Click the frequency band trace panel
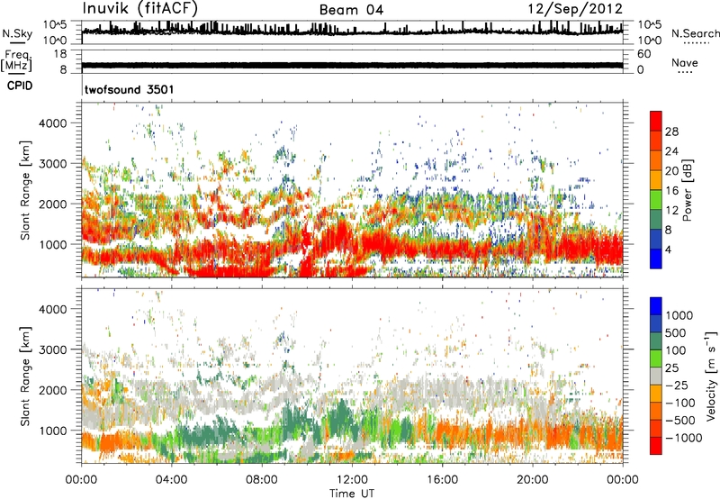Image resolution: width=720 pixels, height=499 pixels. [352, 61]
